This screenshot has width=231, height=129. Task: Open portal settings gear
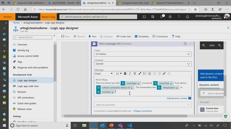(x=170, y=17)
